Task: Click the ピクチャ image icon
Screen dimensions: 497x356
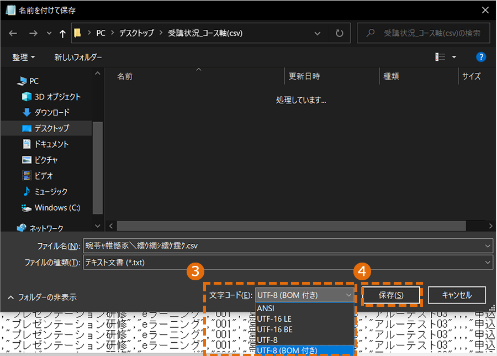Action: (x=27, y=160)
